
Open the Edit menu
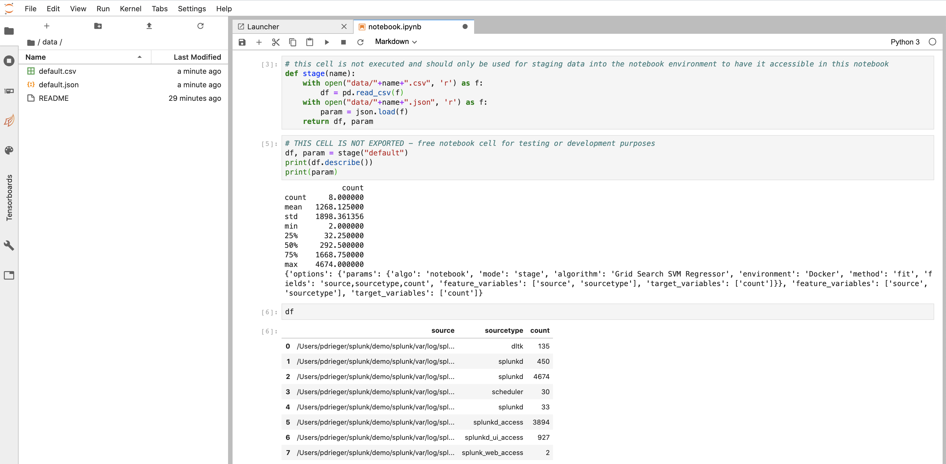pyautogui.click(x=53, y=8)
